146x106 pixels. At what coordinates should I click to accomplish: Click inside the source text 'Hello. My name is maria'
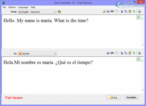click(x=28, y=21)
